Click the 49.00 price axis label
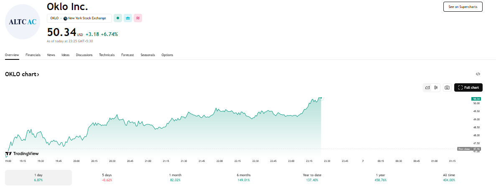The height and width of the screenshot is (190, 496). (476, 119)
